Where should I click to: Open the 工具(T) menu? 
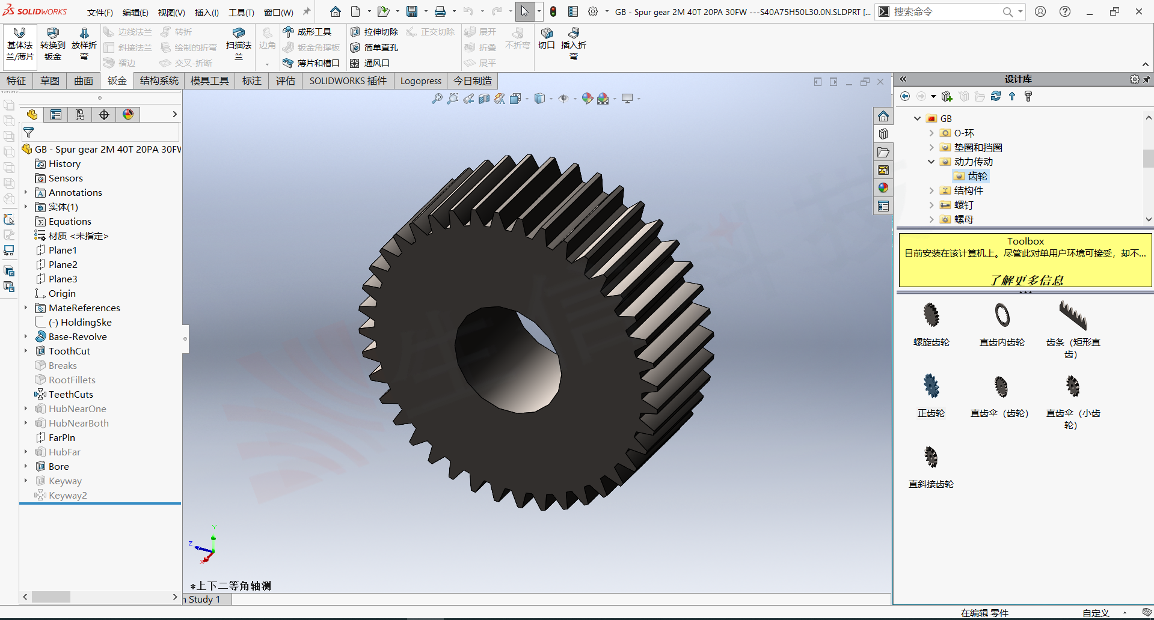241,12
